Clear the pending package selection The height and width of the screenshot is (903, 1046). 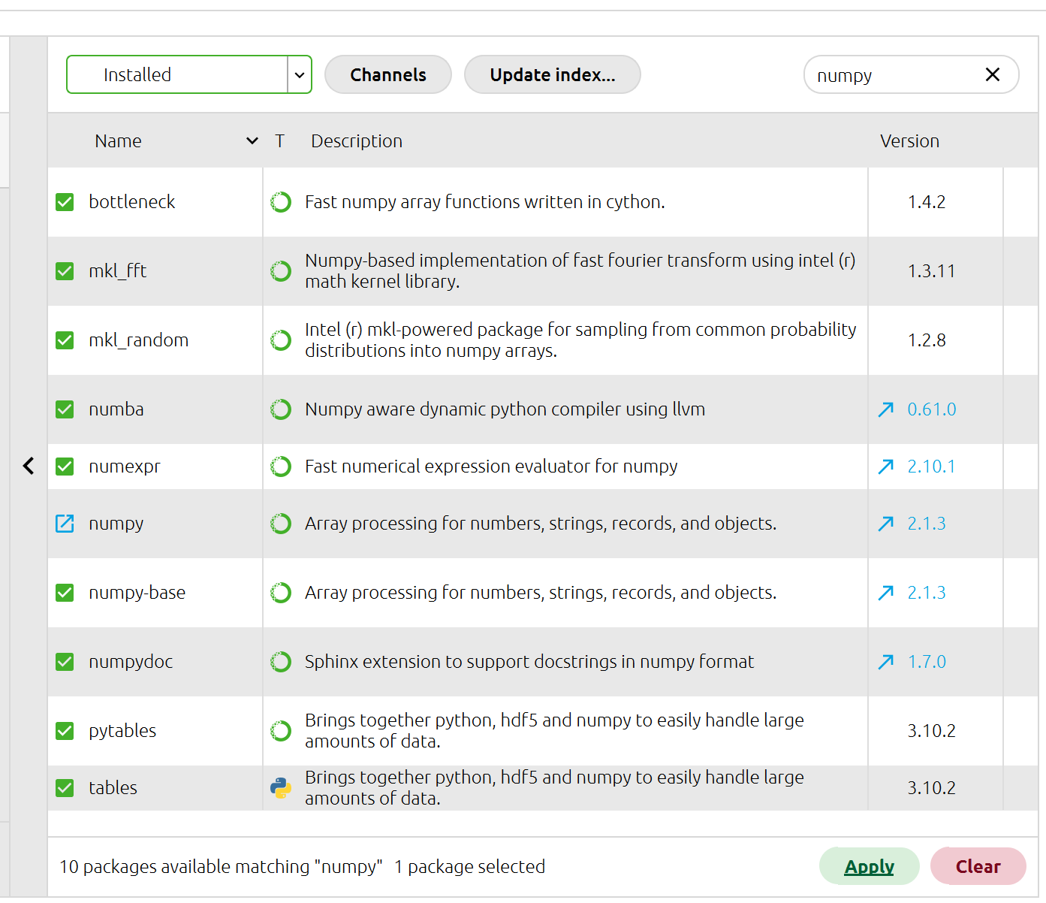point(978,866)
